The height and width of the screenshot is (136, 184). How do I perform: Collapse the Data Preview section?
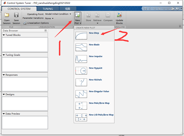click(x=4, y=114)
